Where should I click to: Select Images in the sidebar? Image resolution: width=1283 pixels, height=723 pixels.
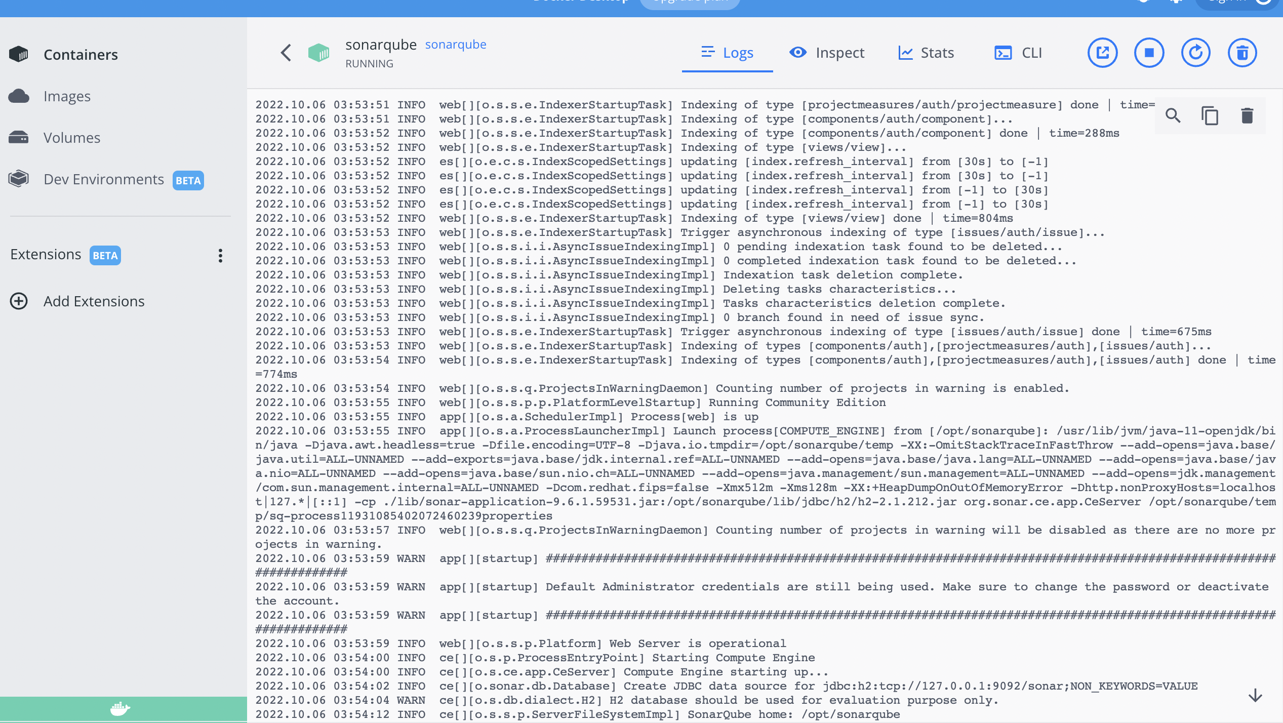point(67,96)
